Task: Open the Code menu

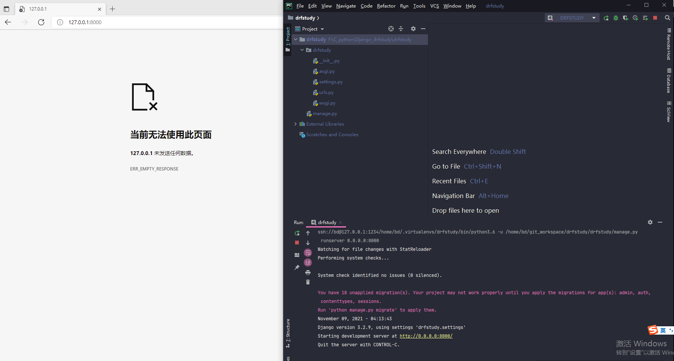Action: [x=366, y=6]
